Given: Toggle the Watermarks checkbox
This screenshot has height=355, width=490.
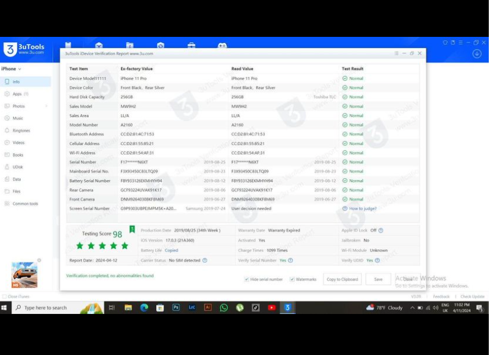Looking at the screenshot, I should point(292,279).
